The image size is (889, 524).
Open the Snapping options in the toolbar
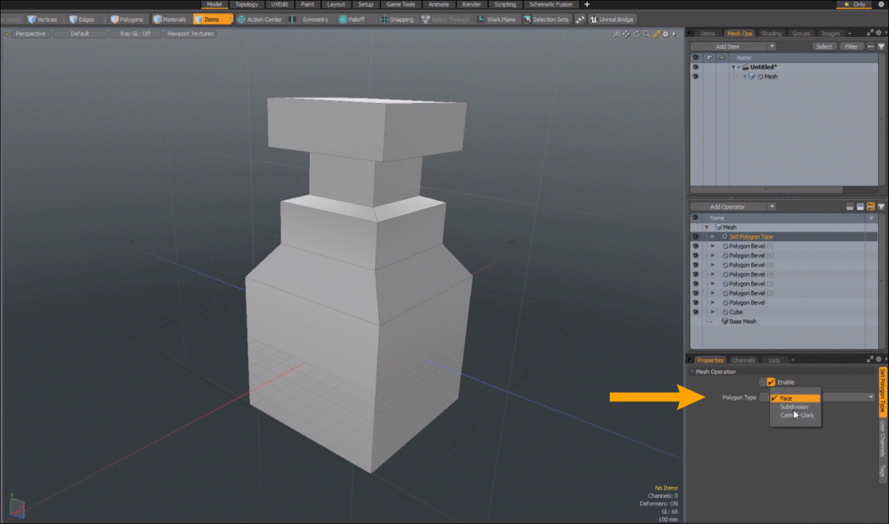397,19
